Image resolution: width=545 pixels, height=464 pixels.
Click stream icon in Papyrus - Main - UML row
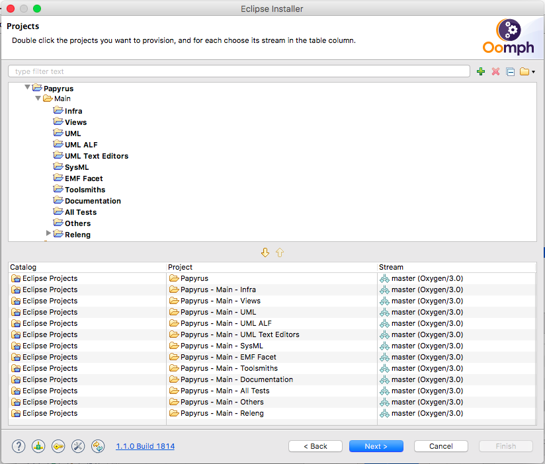[384, 312]
